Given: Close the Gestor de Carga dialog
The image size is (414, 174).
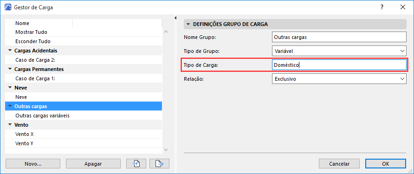Looking at the screenshot, I should click(403, 7).
